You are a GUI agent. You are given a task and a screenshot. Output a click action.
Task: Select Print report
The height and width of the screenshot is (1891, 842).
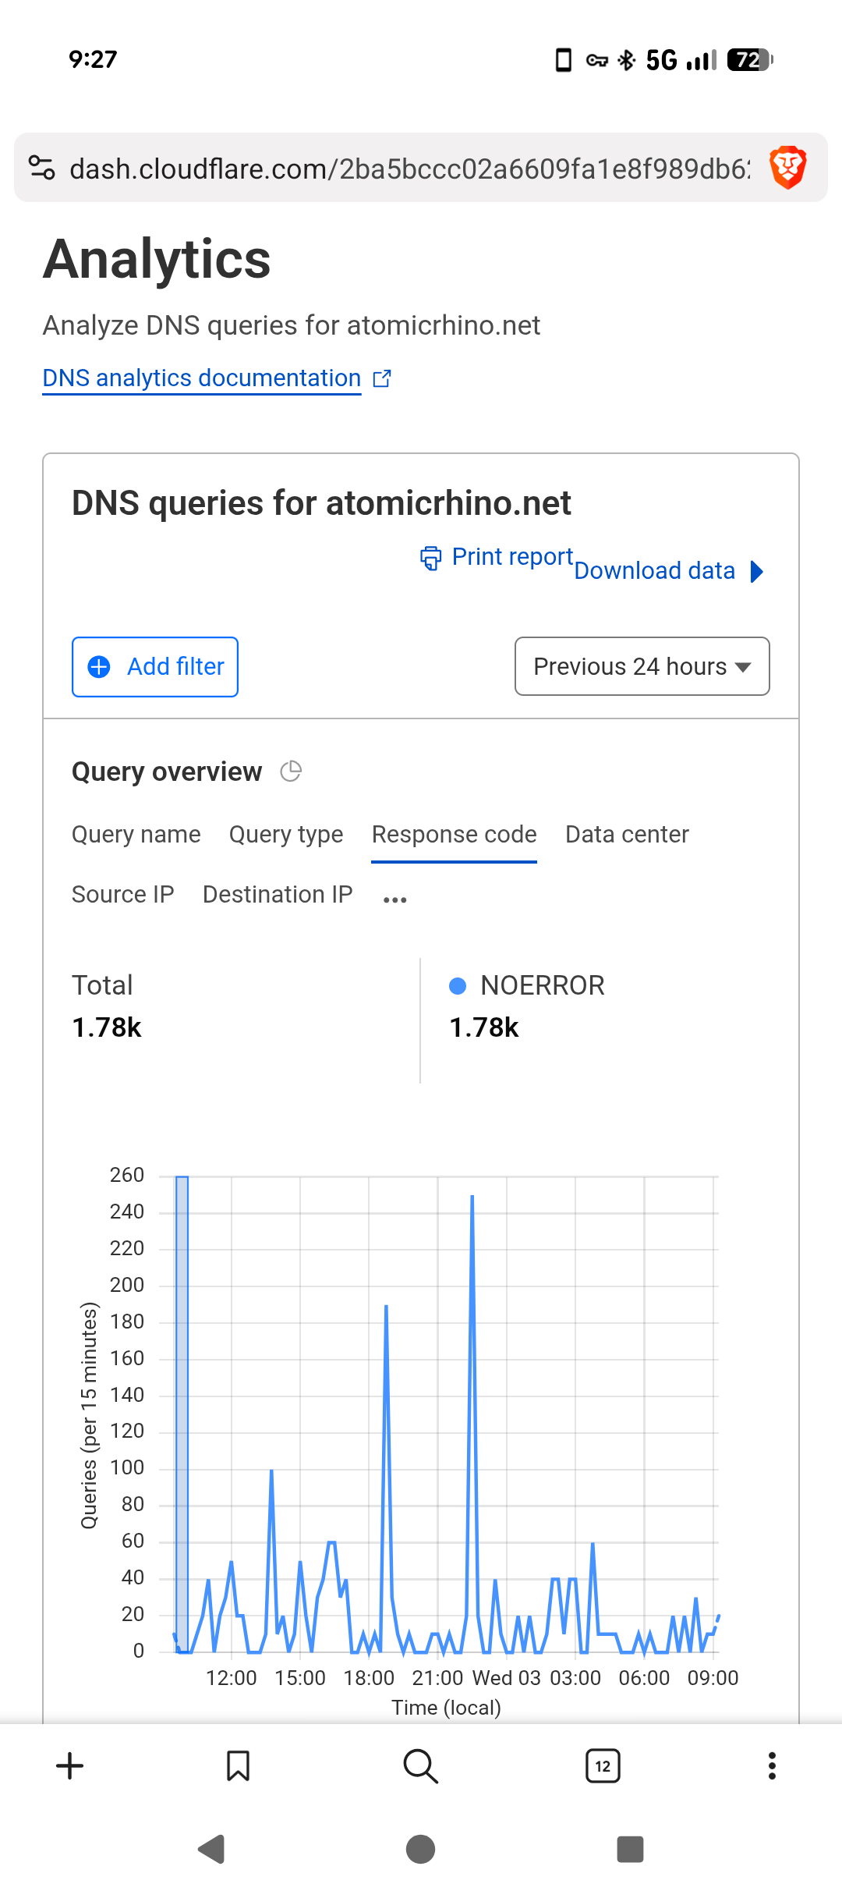pyautogui.click(x=512, y=557)
